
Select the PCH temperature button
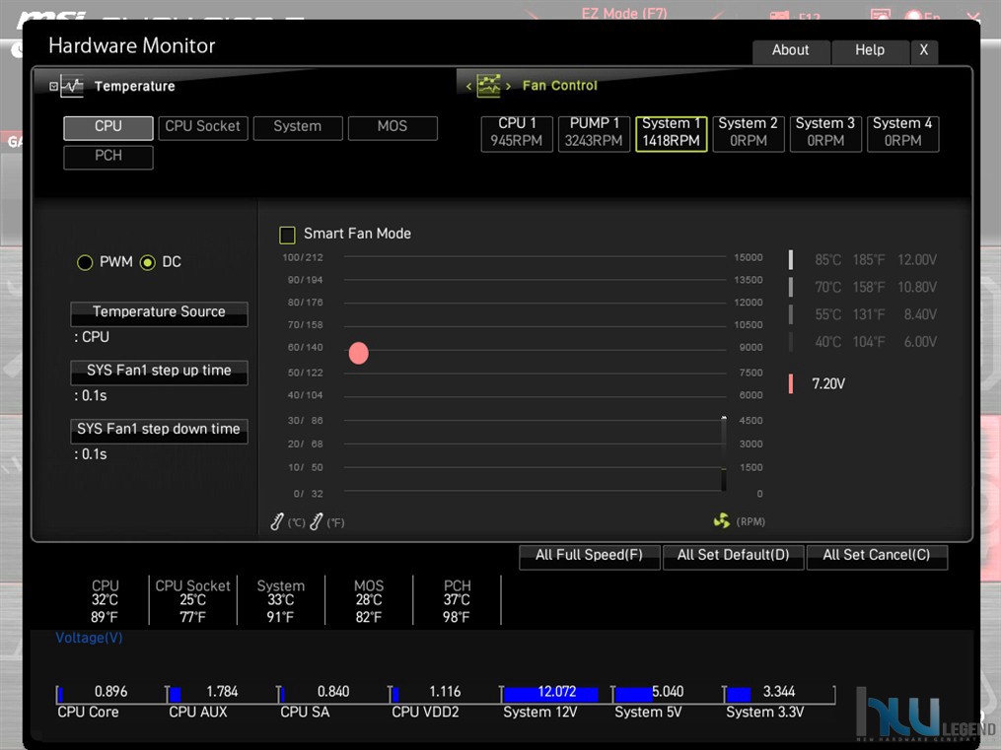pyautogui.click(x=107, y=157)
